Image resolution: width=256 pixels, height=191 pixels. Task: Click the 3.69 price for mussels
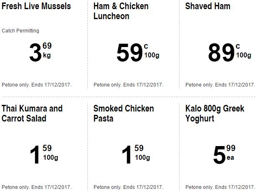click(x=40, y=52)
